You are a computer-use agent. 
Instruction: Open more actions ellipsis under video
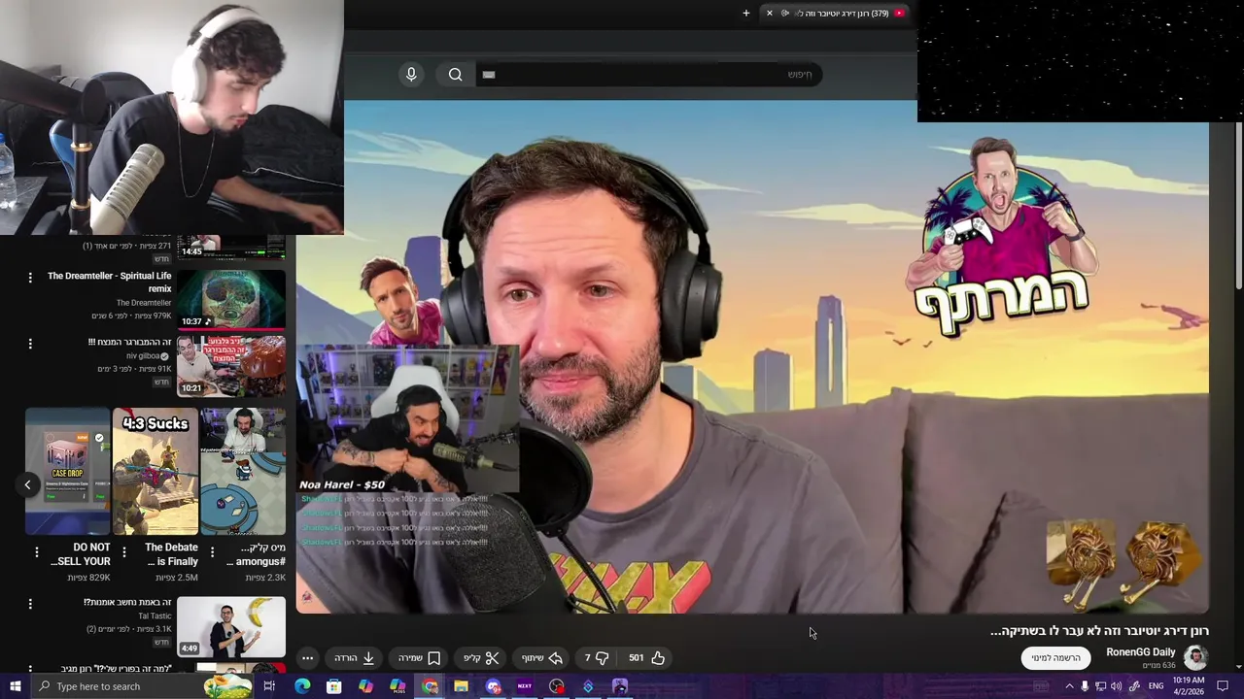[x=307, y=658]
